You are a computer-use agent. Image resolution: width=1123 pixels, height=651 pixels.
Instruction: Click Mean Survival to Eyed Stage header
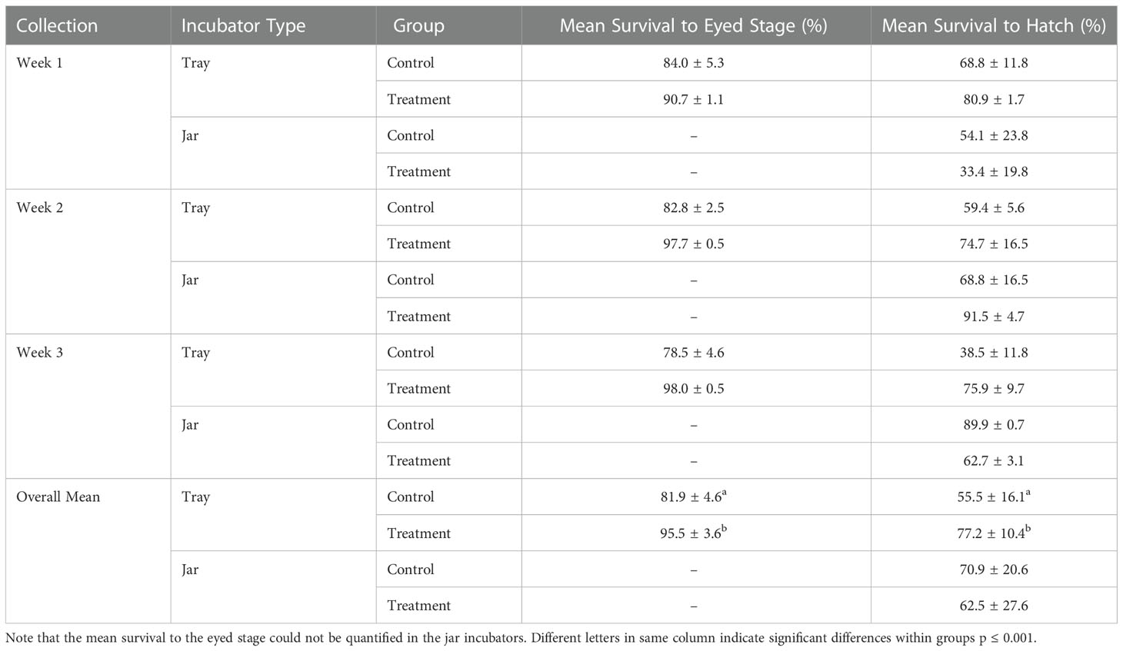point(693,25)
